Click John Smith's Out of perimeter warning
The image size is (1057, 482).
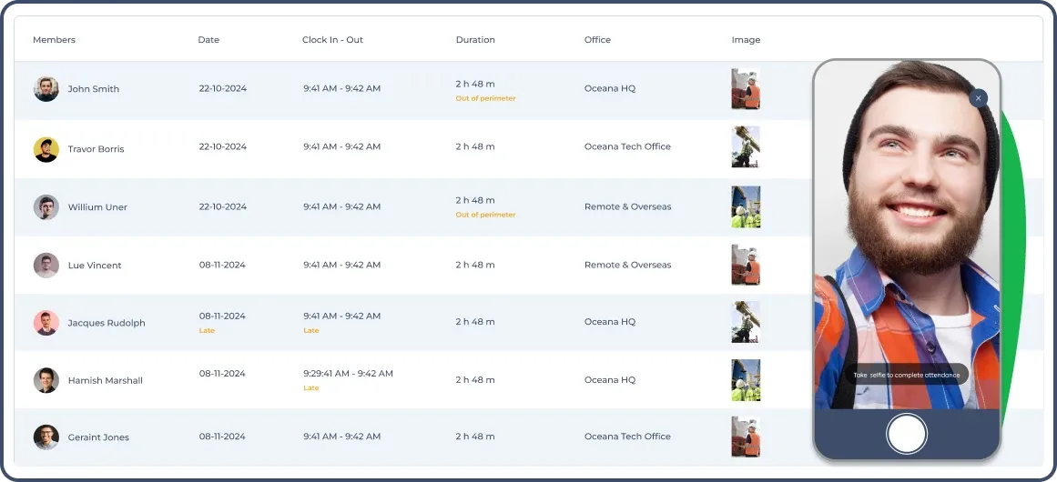pyautogui.click(x=485, y=98)
